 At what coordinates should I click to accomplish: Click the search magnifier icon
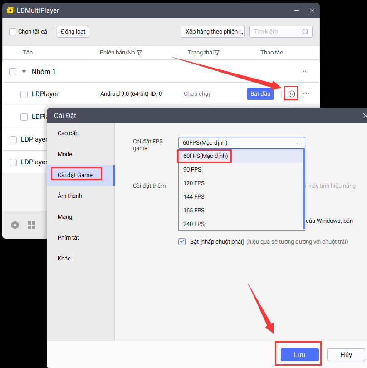click(305, 32)
